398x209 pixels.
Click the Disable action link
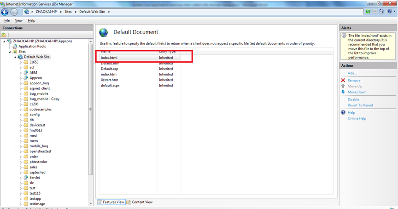[x=353, y=99]
